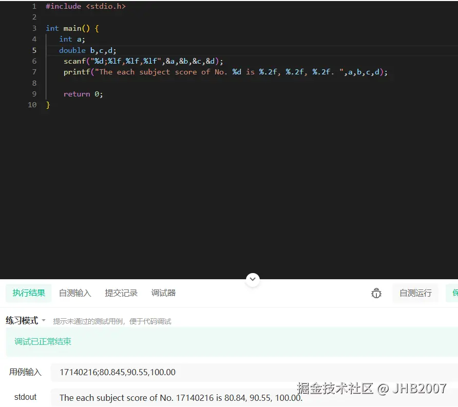Click the #include <stdio.h> directive
Viewport: 458px width, 407px height.
(x=85, y=6)
